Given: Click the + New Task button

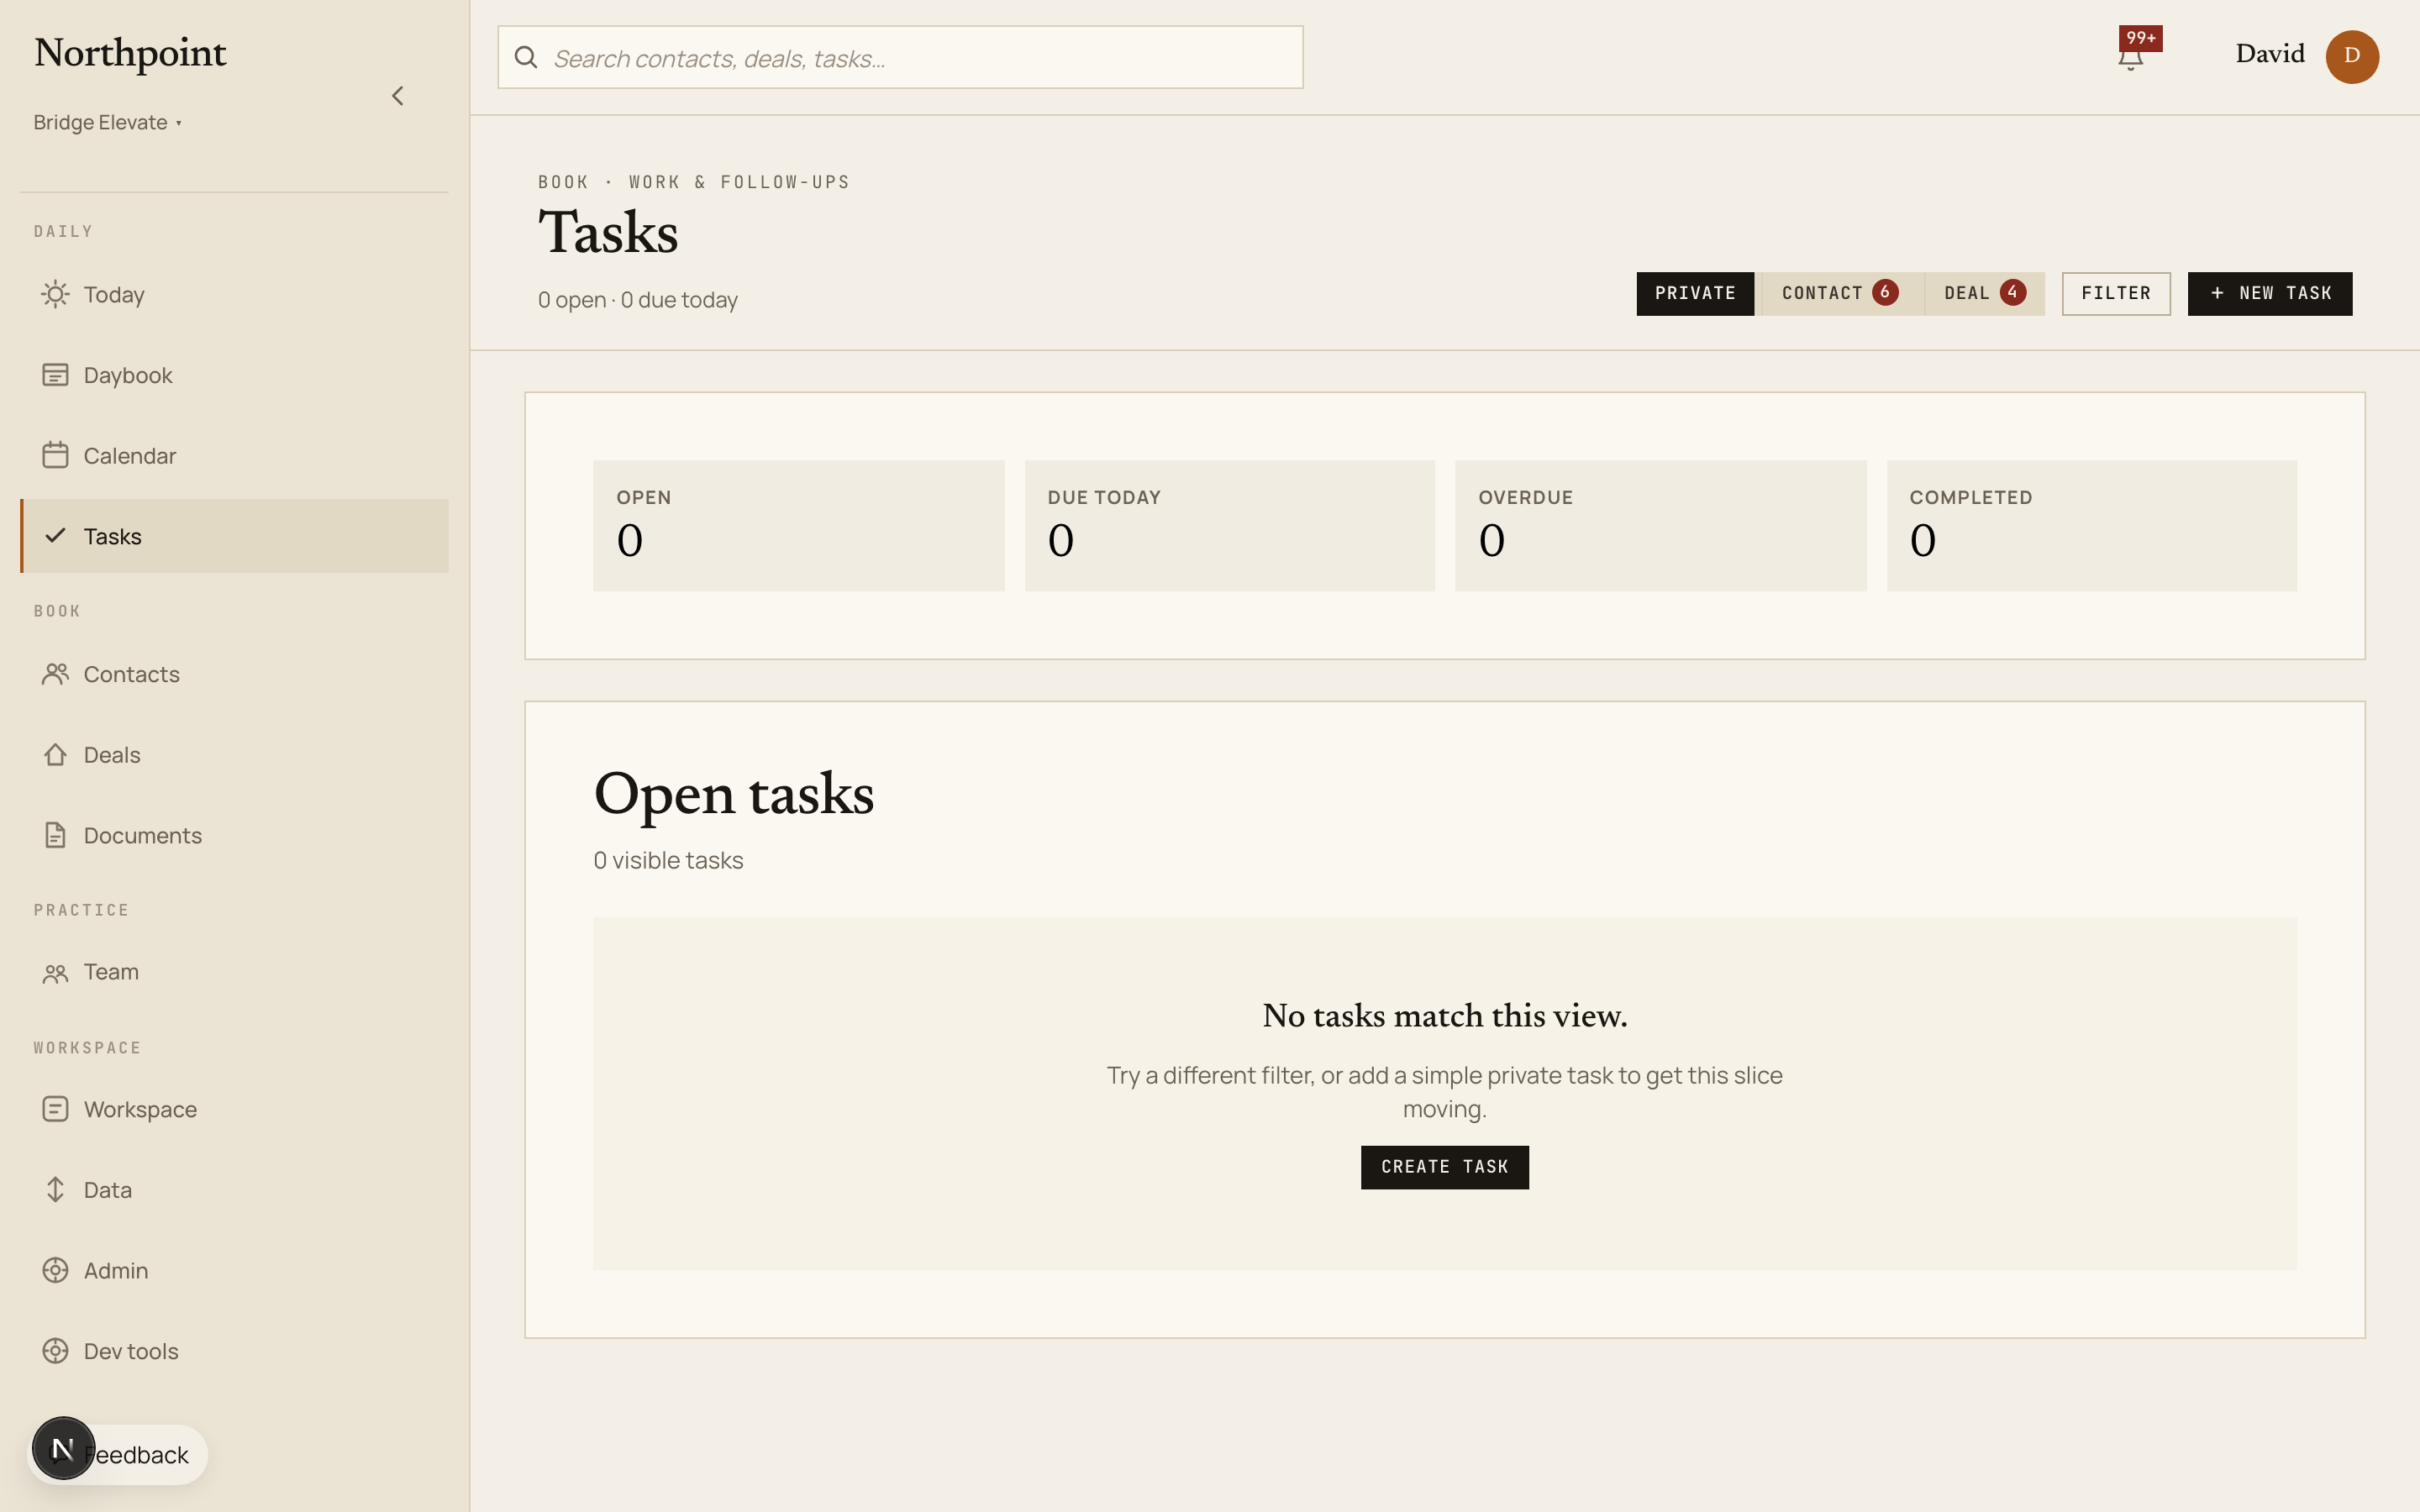Looking at the screenshot, I should (x=2270, y=293).
